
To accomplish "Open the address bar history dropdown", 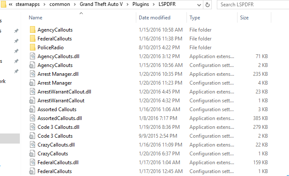I will tap(199, 5).
